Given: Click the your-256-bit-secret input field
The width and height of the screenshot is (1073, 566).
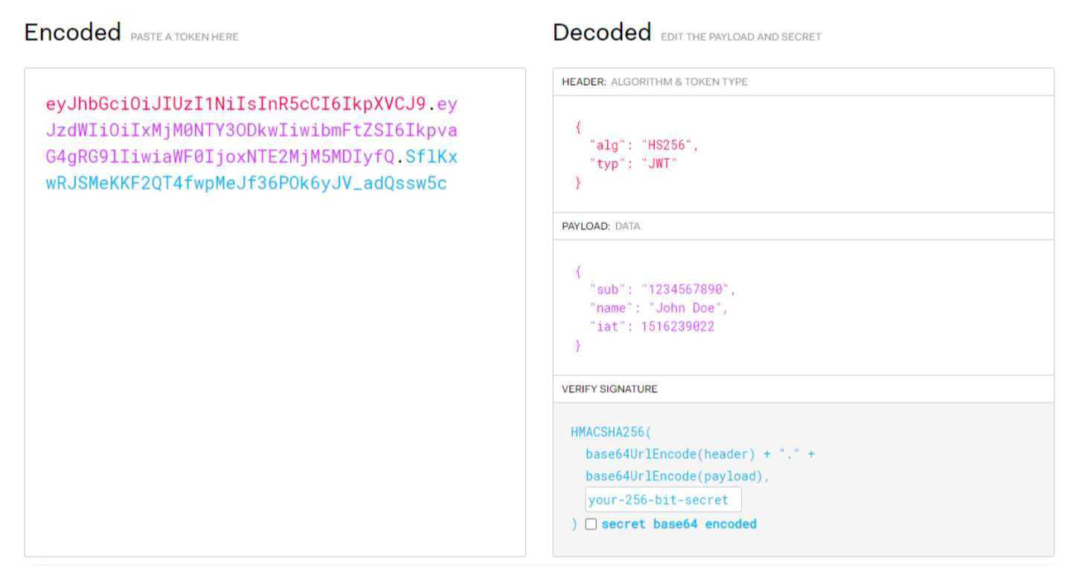Looking at the screenshot, I should (663, 500).
